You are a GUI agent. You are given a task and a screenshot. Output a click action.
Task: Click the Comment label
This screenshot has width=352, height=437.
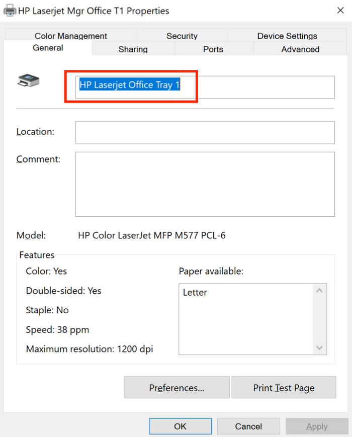click(38, 159)
